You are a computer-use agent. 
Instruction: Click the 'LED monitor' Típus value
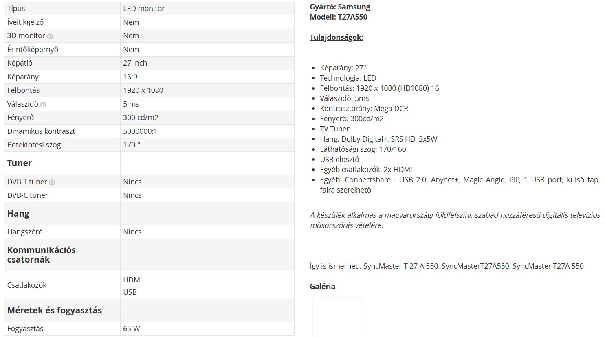tap(144, 9)
